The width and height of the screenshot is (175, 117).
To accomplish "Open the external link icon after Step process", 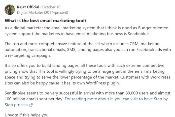I will pos(31,105).
